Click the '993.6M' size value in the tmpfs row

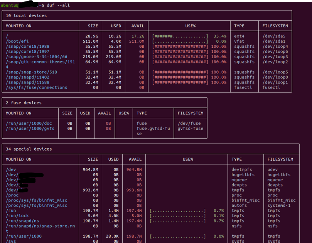[x=90, y=190]
